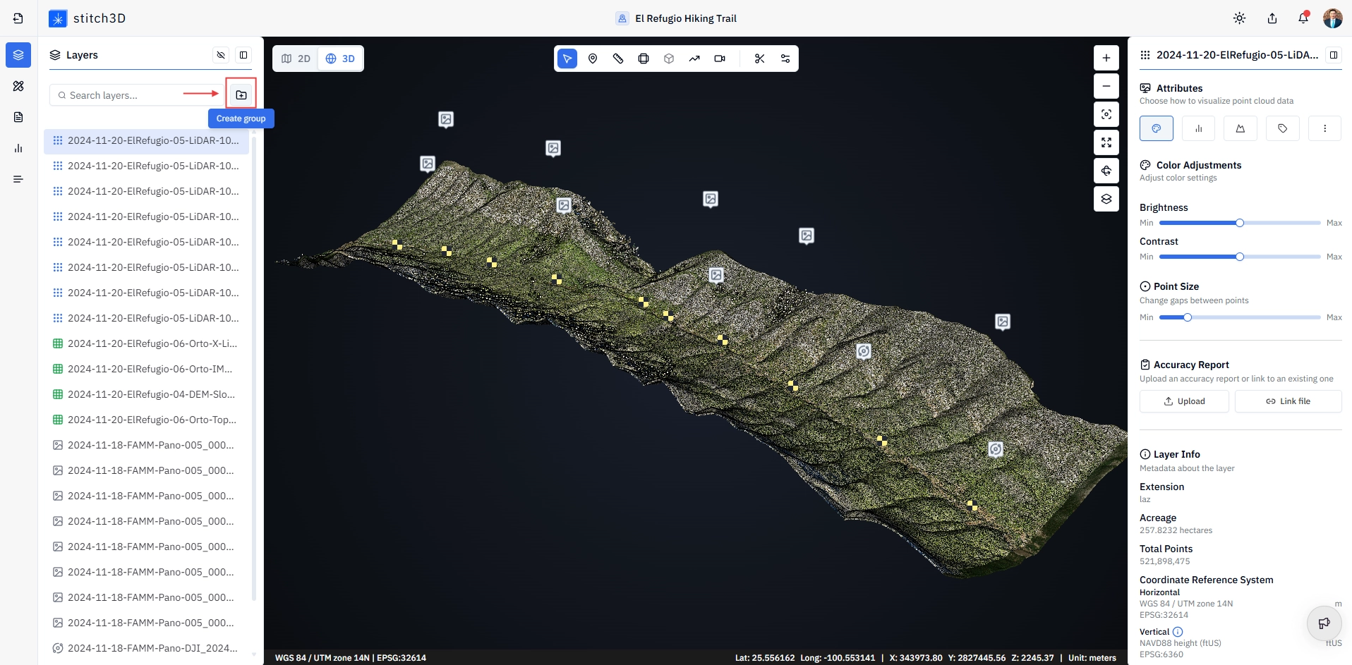Screen dimensions: 1352x665
Task: Open the notifications bell
Action: point(1303,18)
